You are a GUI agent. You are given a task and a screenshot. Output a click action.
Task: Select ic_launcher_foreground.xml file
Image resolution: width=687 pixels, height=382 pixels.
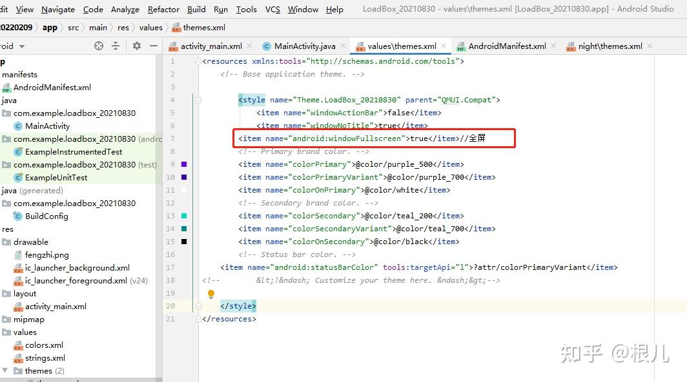click(81, 281)
